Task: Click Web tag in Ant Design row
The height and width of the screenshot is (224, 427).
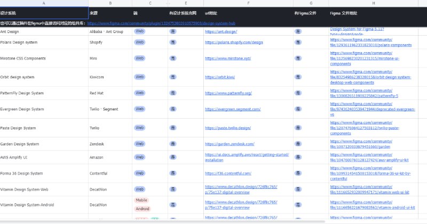Action: [x=139, y=31]
